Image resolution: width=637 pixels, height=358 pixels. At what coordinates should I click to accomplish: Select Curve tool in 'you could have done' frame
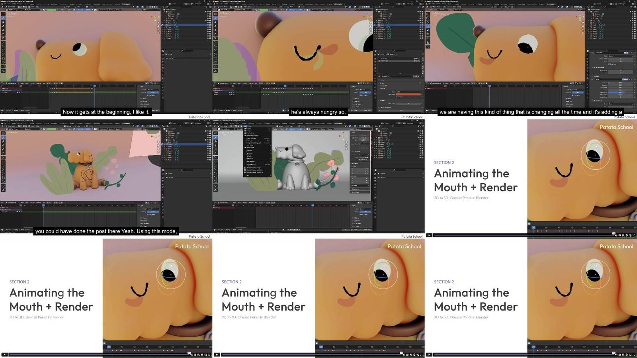(x=3, y=174)
